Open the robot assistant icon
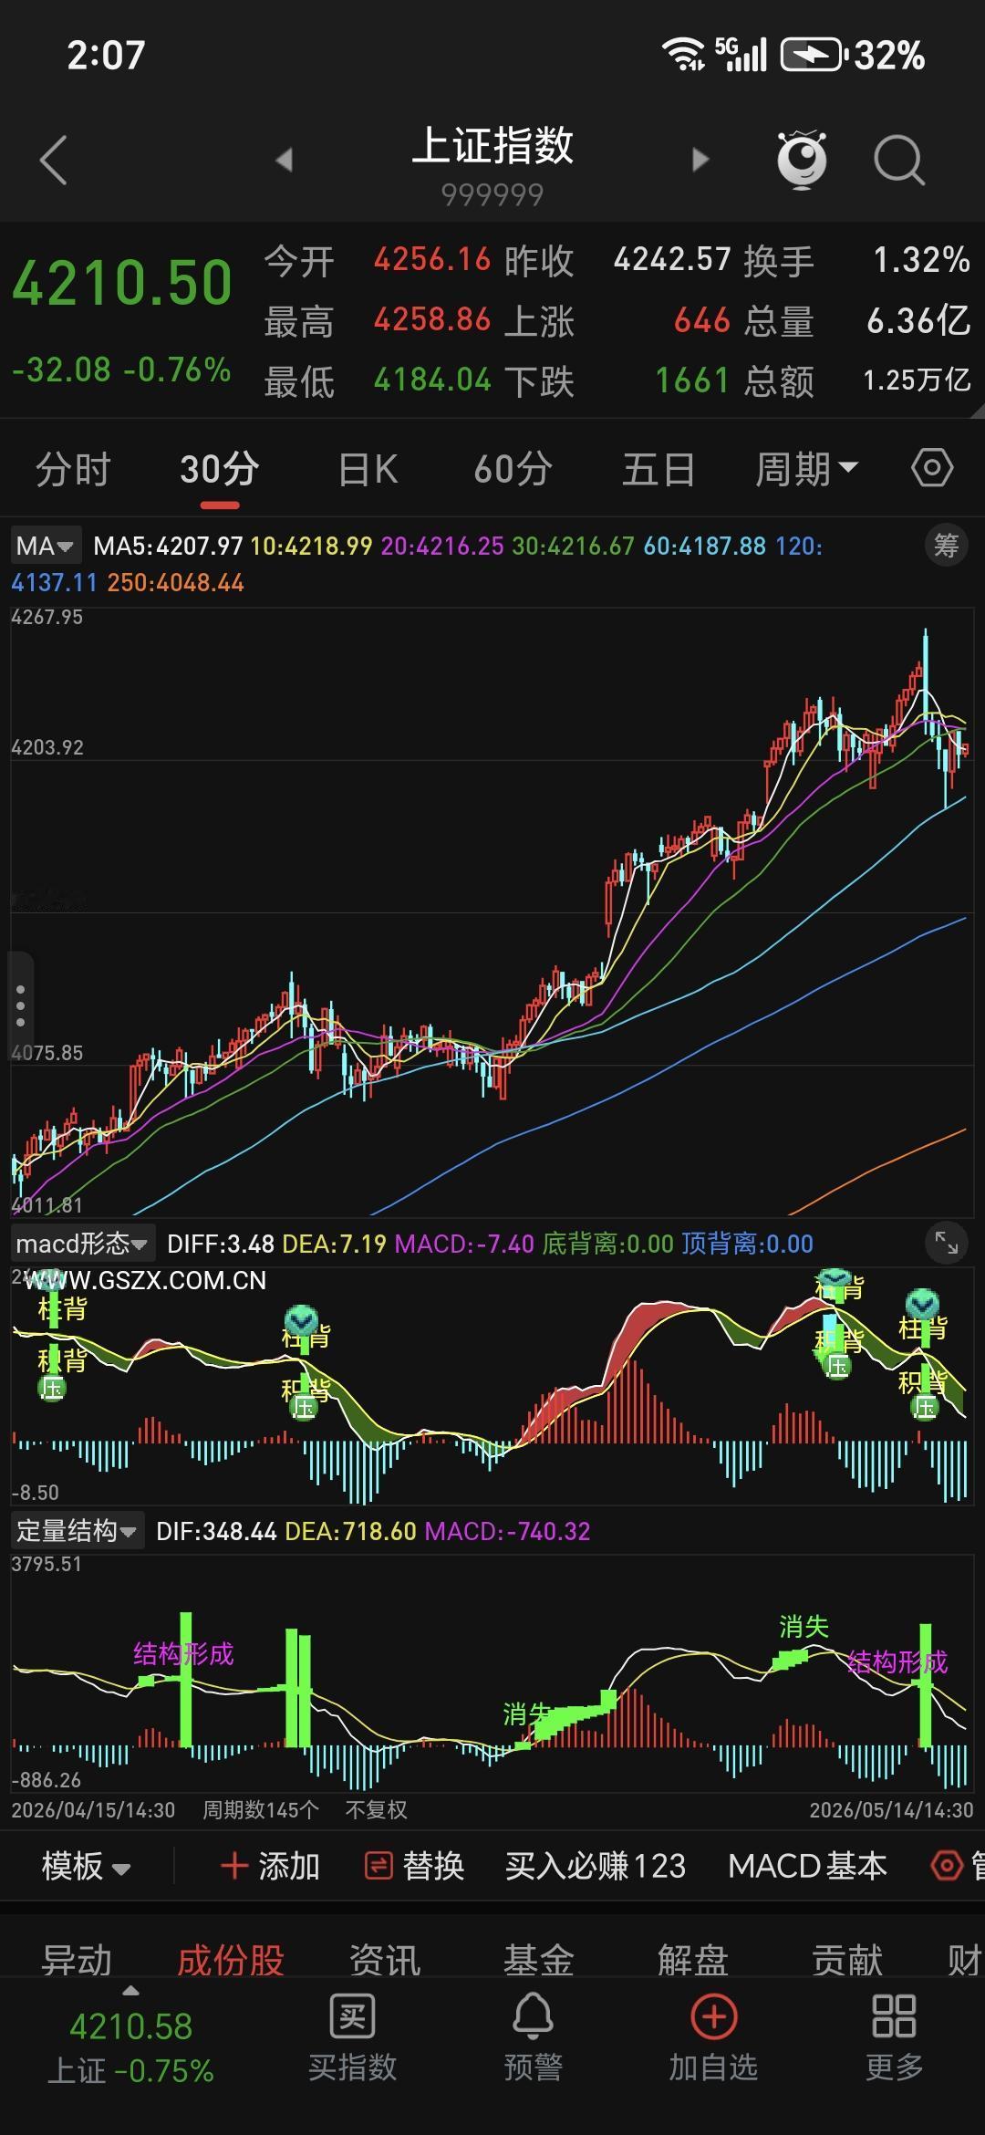Image resolution: width=985 pixels, height=2135 pixels. pos(802,160)
